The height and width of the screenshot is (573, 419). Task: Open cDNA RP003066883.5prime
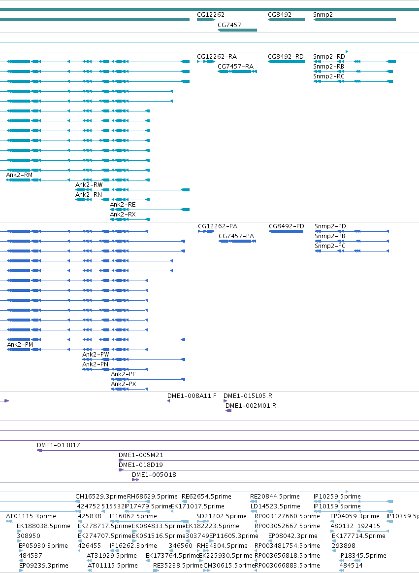click(287, 565)
